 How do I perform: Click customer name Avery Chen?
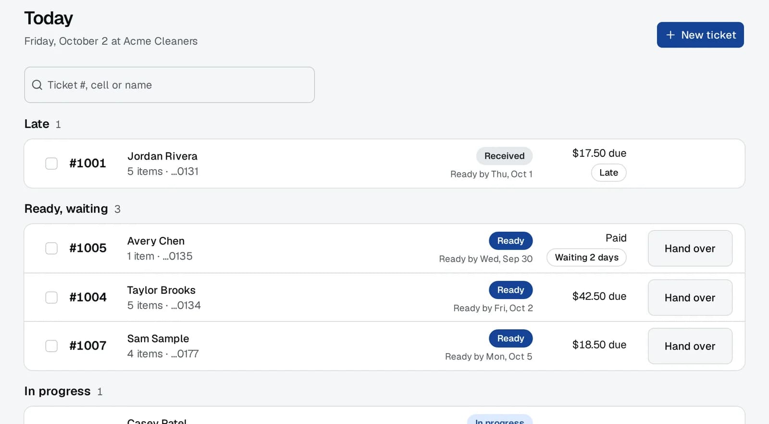click(156, 241)
